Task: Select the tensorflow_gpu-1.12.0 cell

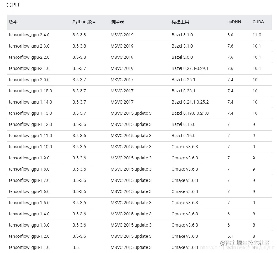Action: click(x=31, y=124)
